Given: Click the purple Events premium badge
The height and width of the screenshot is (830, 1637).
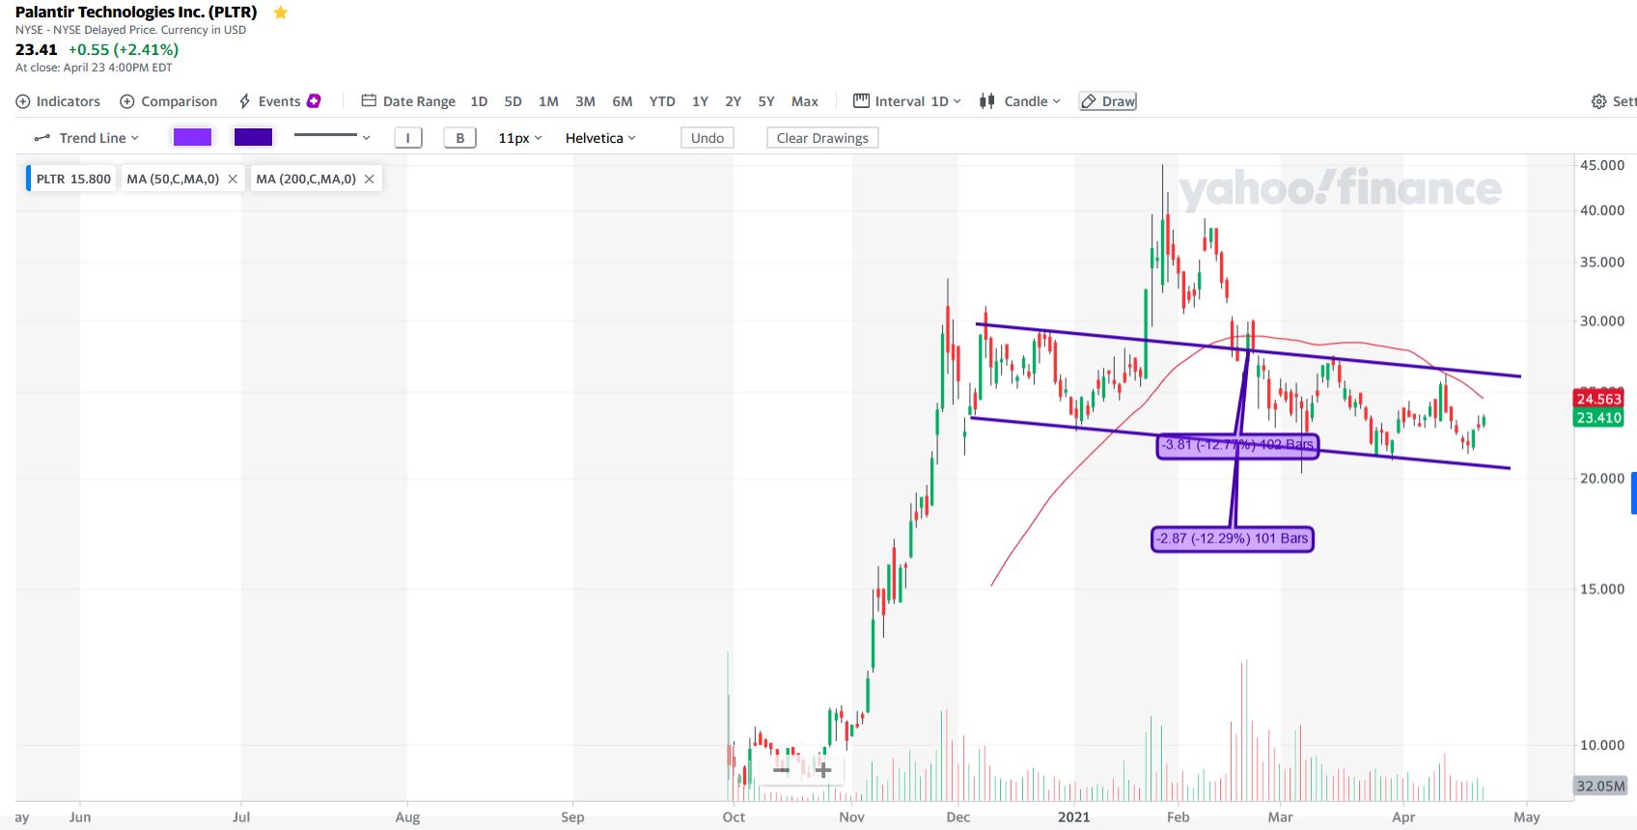Looking at the screenshot, I should (x=314, y=100).
